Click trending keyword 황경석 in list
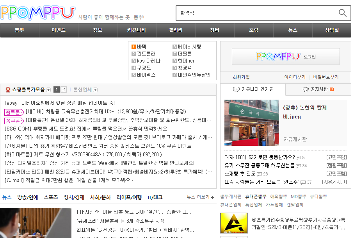 185,68
